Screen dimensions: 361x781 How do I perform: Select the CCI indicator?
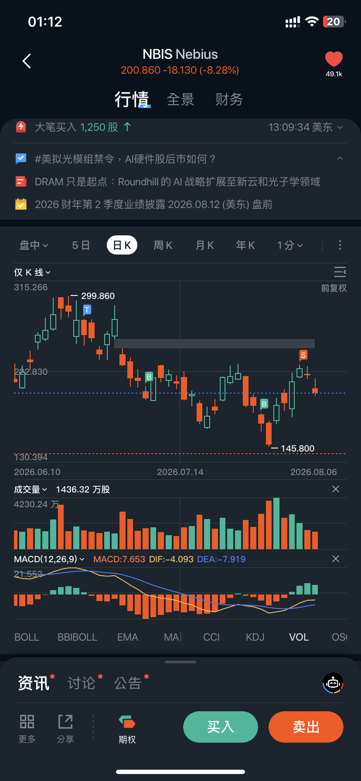coord(211,637)
